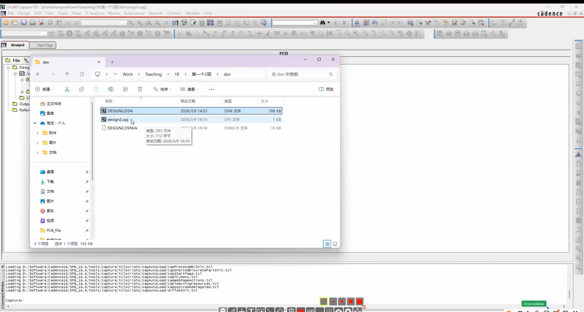Switch to details list view layout
This screenshot has height=312, width=584.
tap(327, 244)
